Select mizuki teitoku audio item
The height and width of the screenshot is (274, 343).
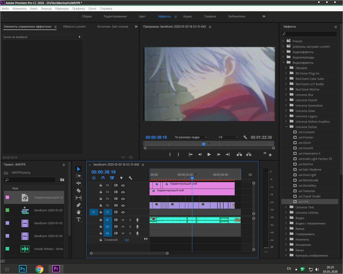click(x=34, y=249)
